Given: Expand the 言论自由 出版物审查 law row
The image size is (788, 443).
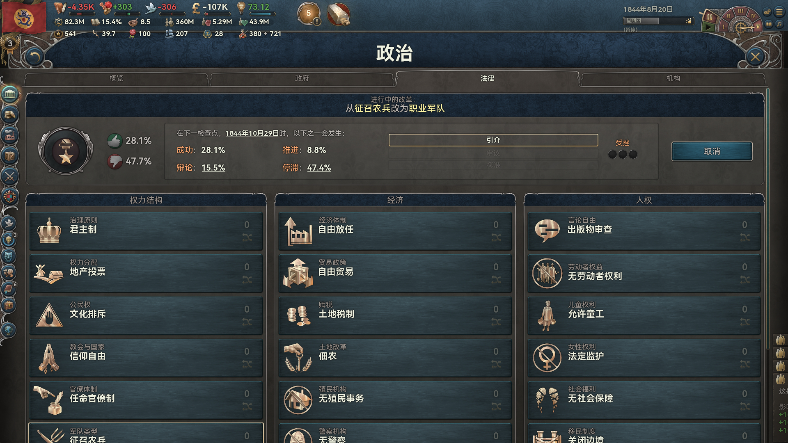Looking at the screenshot, I should pyautogui.click(x=644, y=231).
